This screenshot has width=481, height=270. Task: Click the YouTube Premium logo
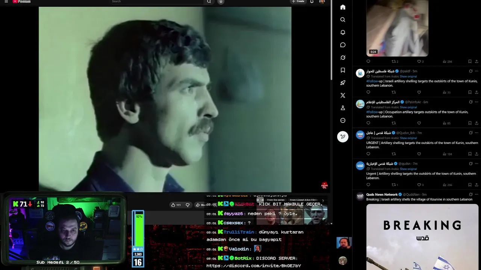21,1
